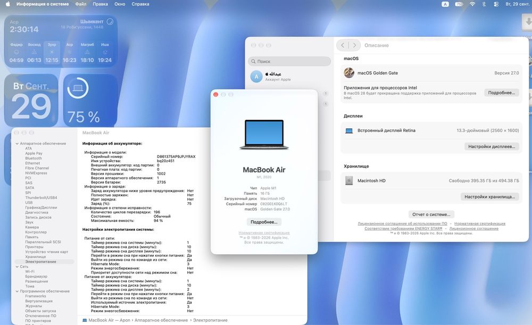Click the MacBook Air laptop image
The height and width of the screenshot is (325, 532).
coord(264,135)
